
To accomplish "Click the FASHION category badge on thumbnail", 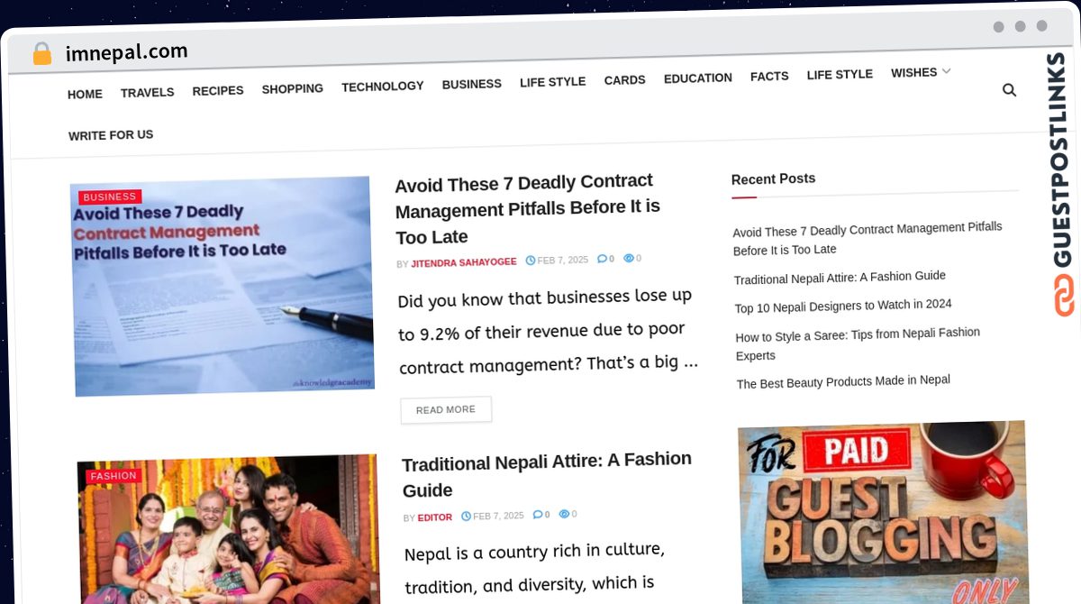I will (x=114, y=475).
